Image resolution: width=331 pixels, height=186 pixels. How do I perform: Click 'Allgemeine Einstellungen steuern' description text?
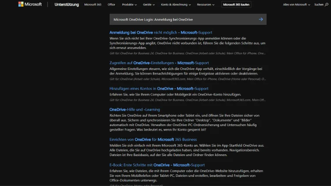tap(186, 71)
